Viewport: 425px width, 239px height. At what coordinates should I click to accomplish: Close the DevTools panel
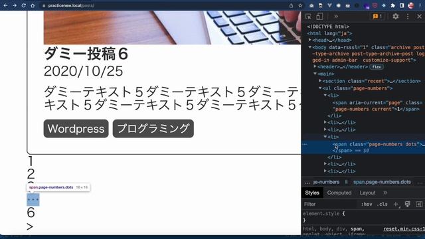tap(419, 17)
